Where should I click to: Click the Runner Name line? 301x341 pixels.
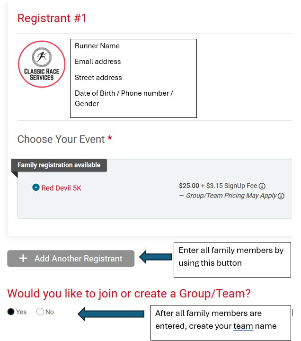(x=97, y=46)
